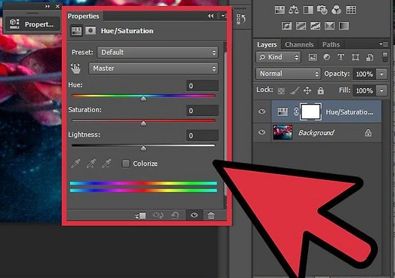Viewport: 395px width, 278px height.
Task: Open the Preset dropdown set to Default
Action: pos(157,52)
